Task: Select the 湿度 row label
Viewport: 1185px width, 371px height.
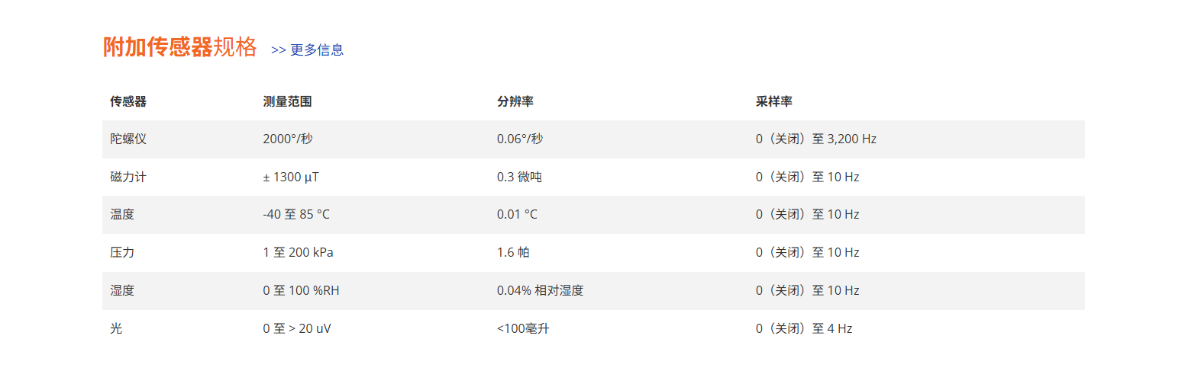Action: pos(122,291)
